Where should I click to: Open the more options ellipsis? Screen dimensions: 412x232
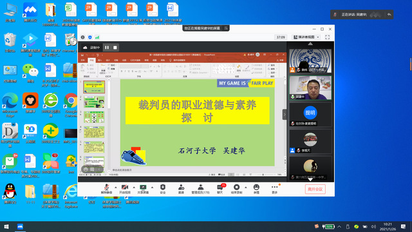pyautogui.click(x=275, y=189)
